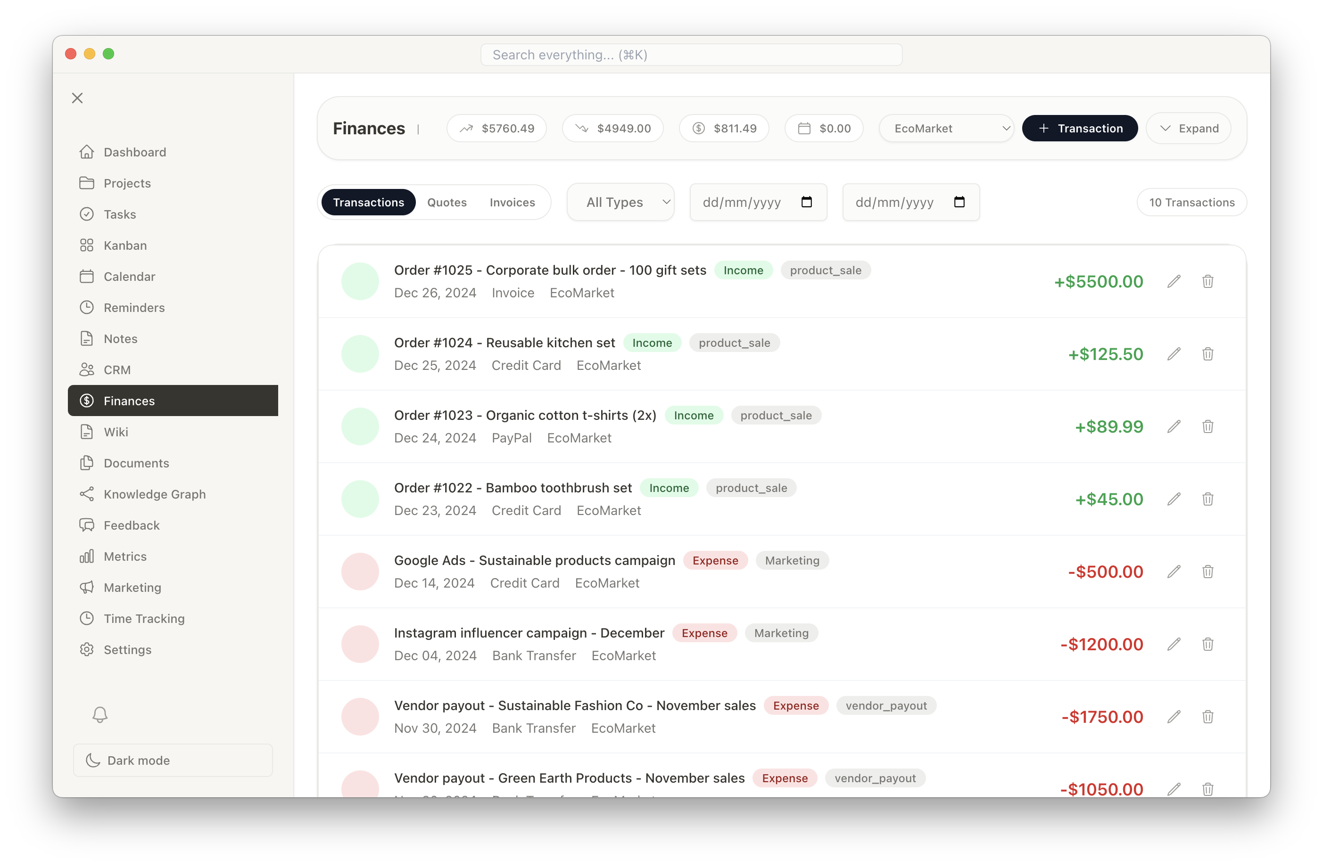Delete Order #1022 Bamboo toothbrush set
This screenshot has width=1323, height=867.
(x=1207, y=499)
